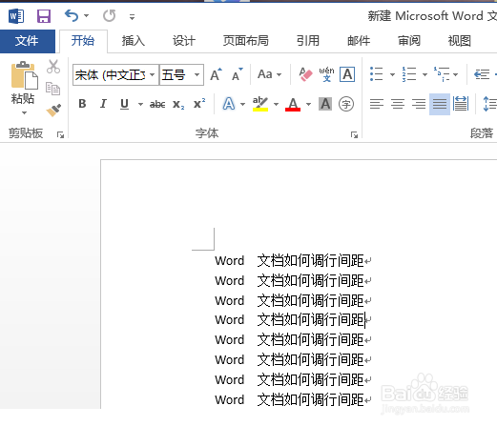Open the font color dropdown arrow

click(308, 104)
